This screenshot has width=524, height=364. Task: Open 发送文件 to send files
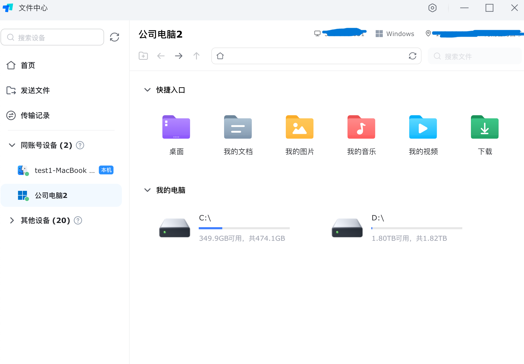[35, 90]
